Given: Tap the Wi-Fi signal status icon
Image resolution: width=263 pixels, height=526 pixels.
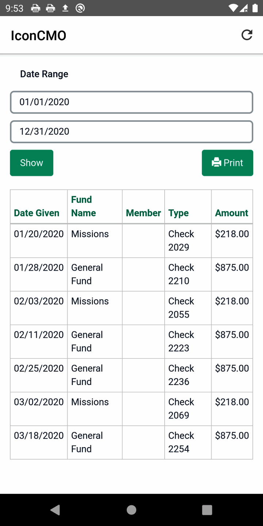Looking at the screenshot, I should point(233,8).
